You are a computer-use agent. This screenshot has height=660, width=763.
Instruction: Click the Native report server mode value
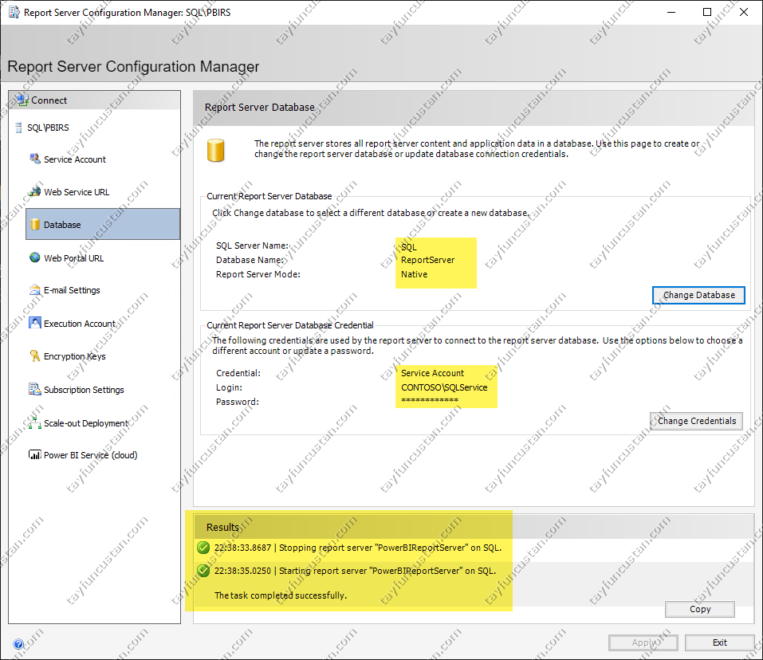(x=414, y=274)
